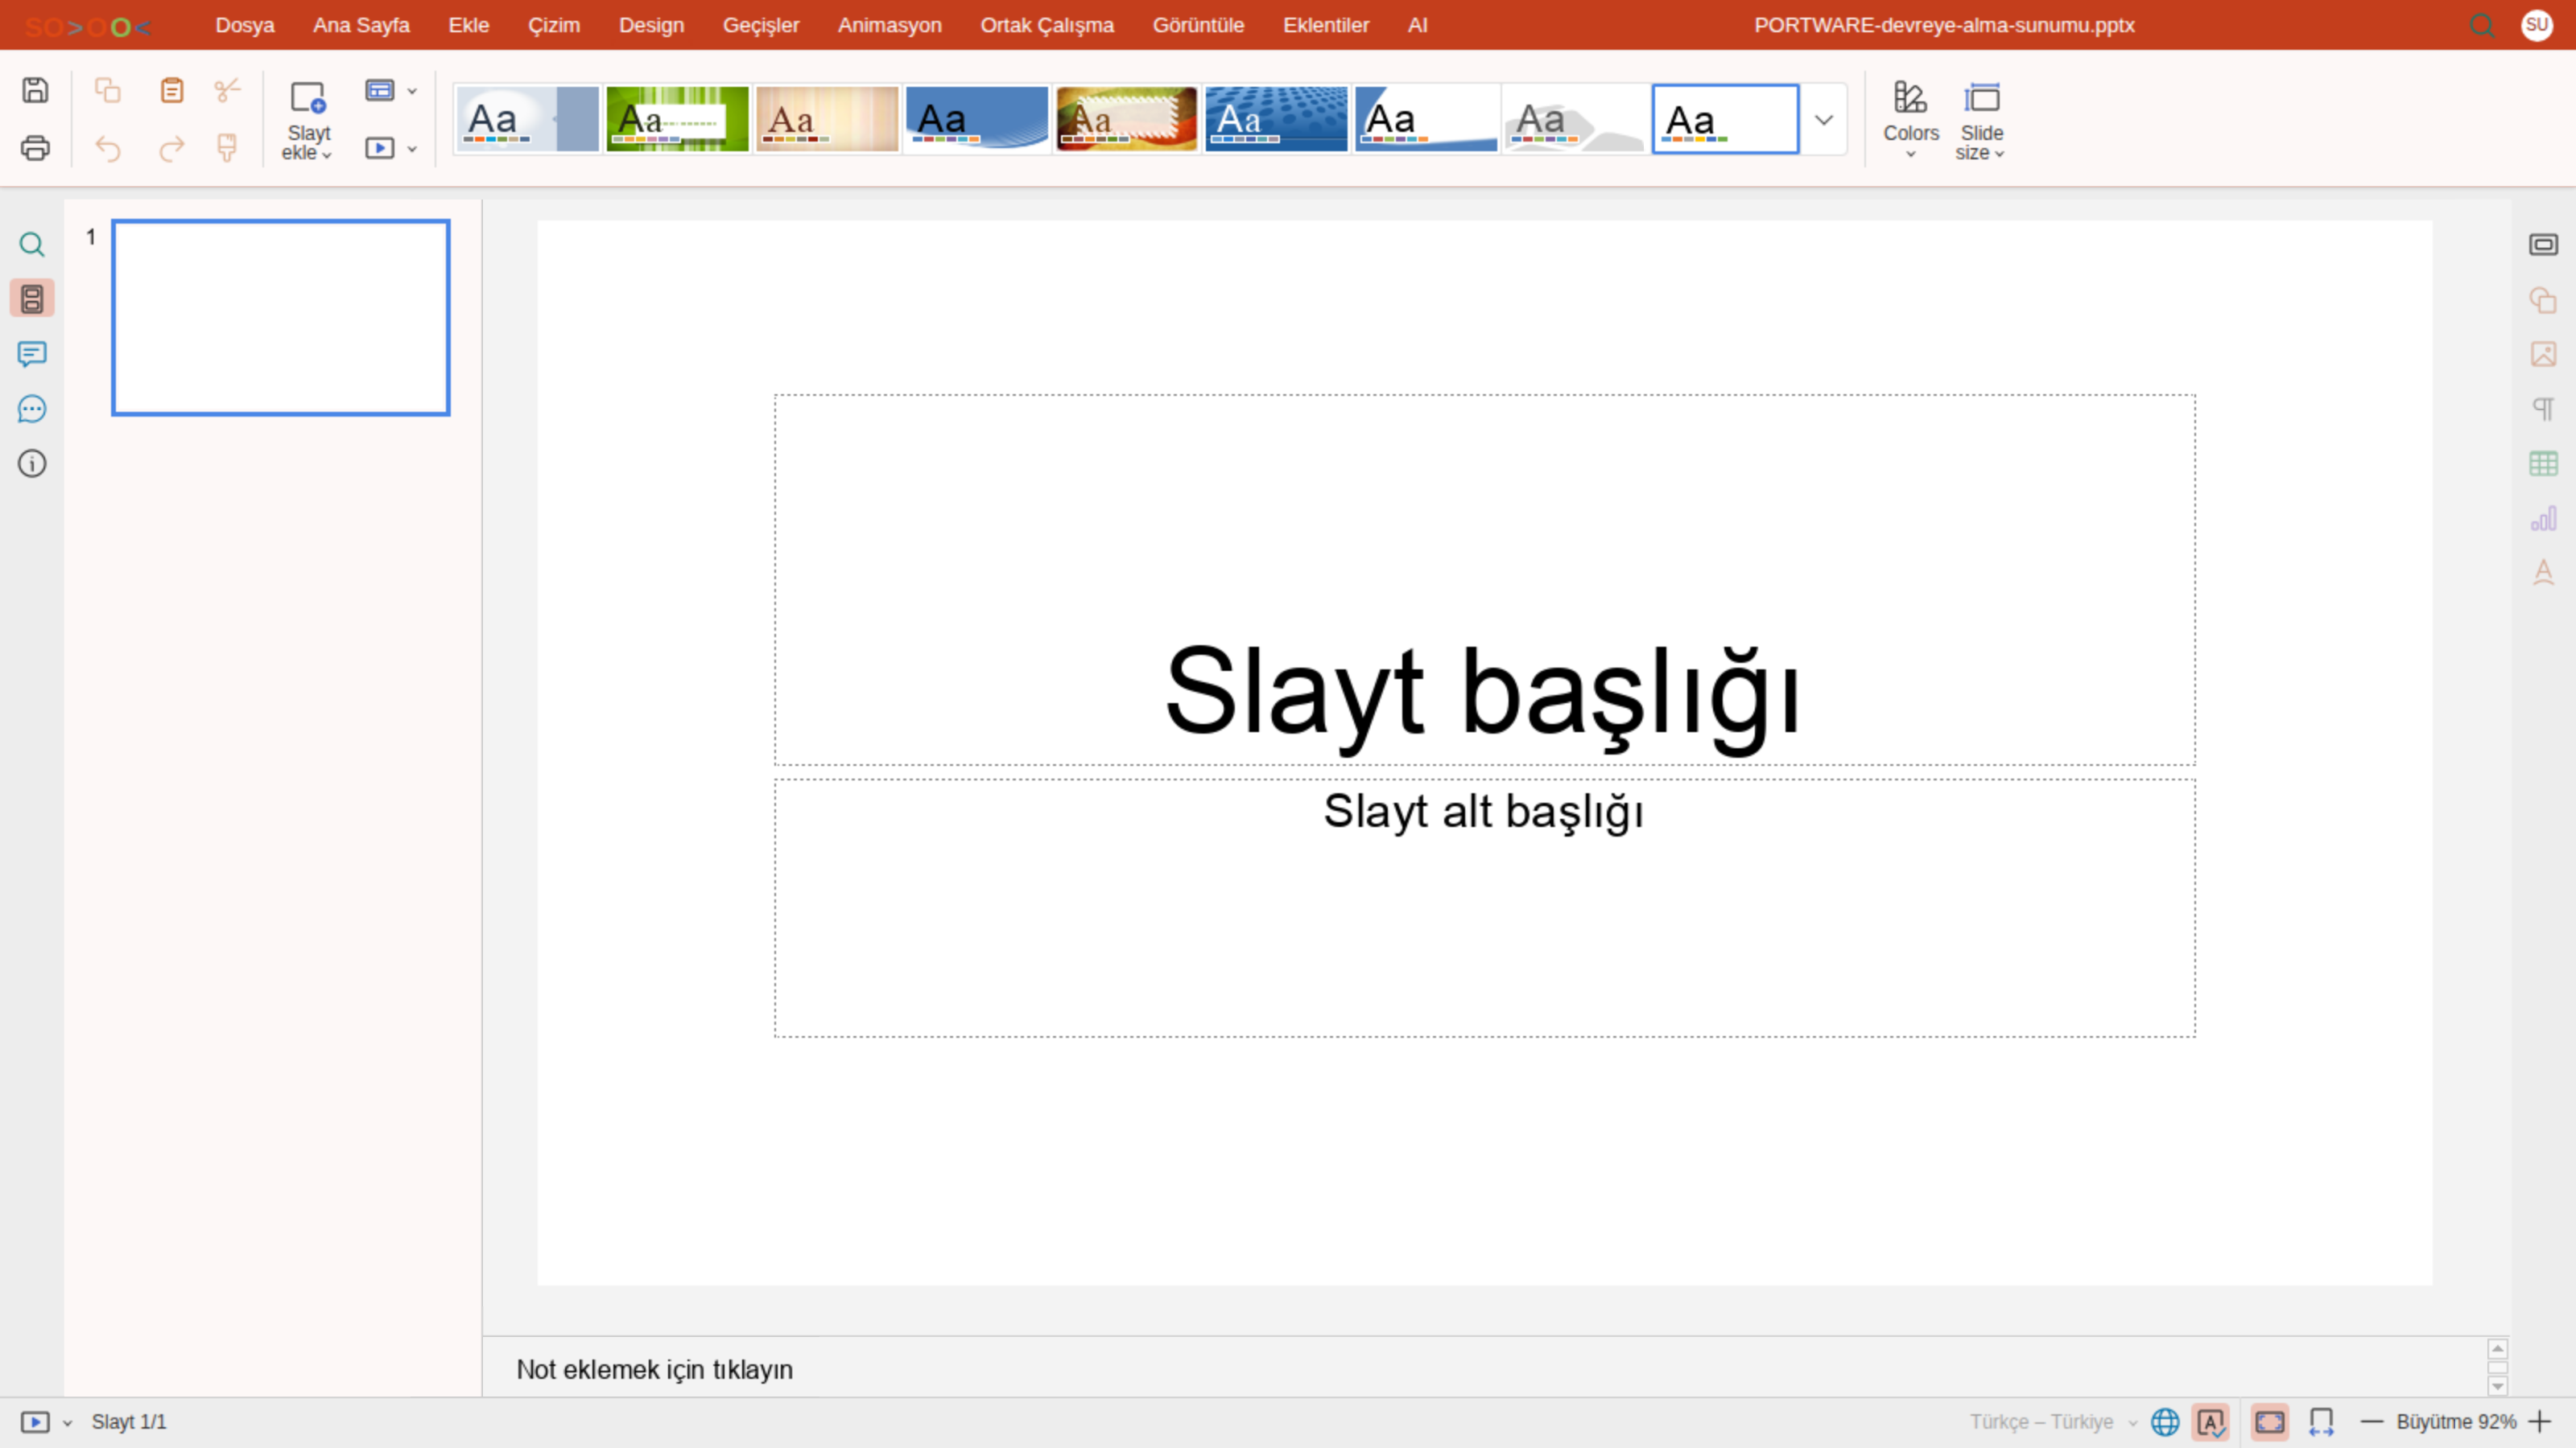Viewport: 2576px width, 1448px height.
Task: Open chart settings right panel icon
Action: point(2543,519)
